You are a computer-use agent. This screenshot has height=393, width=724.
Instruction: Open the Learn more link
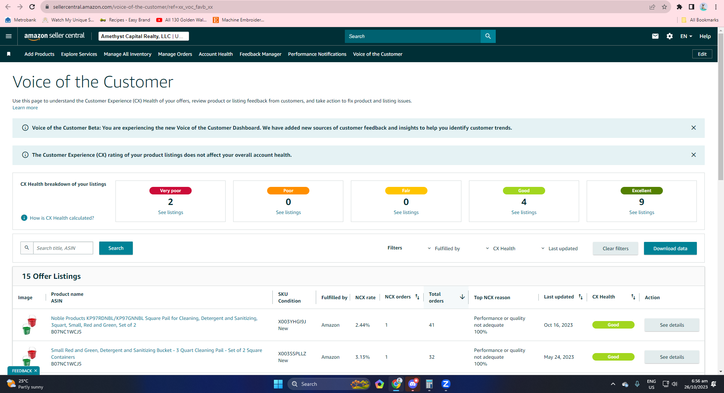[x=25, y=108]
